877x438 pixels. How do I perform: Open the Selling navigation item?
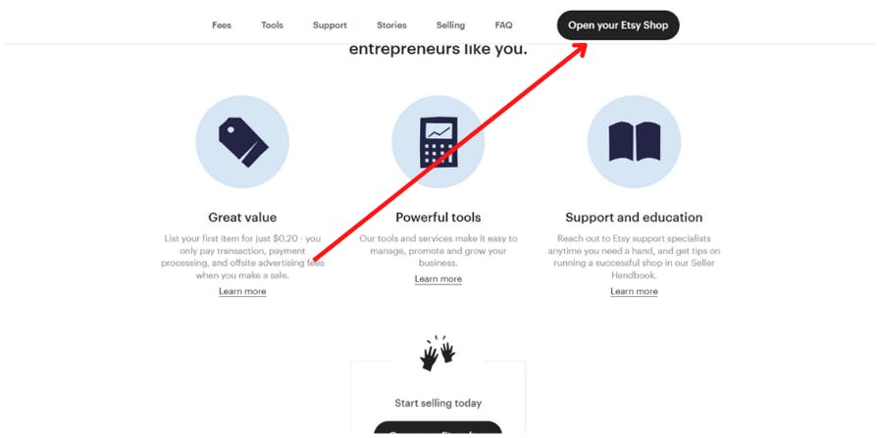coord(450,25)
